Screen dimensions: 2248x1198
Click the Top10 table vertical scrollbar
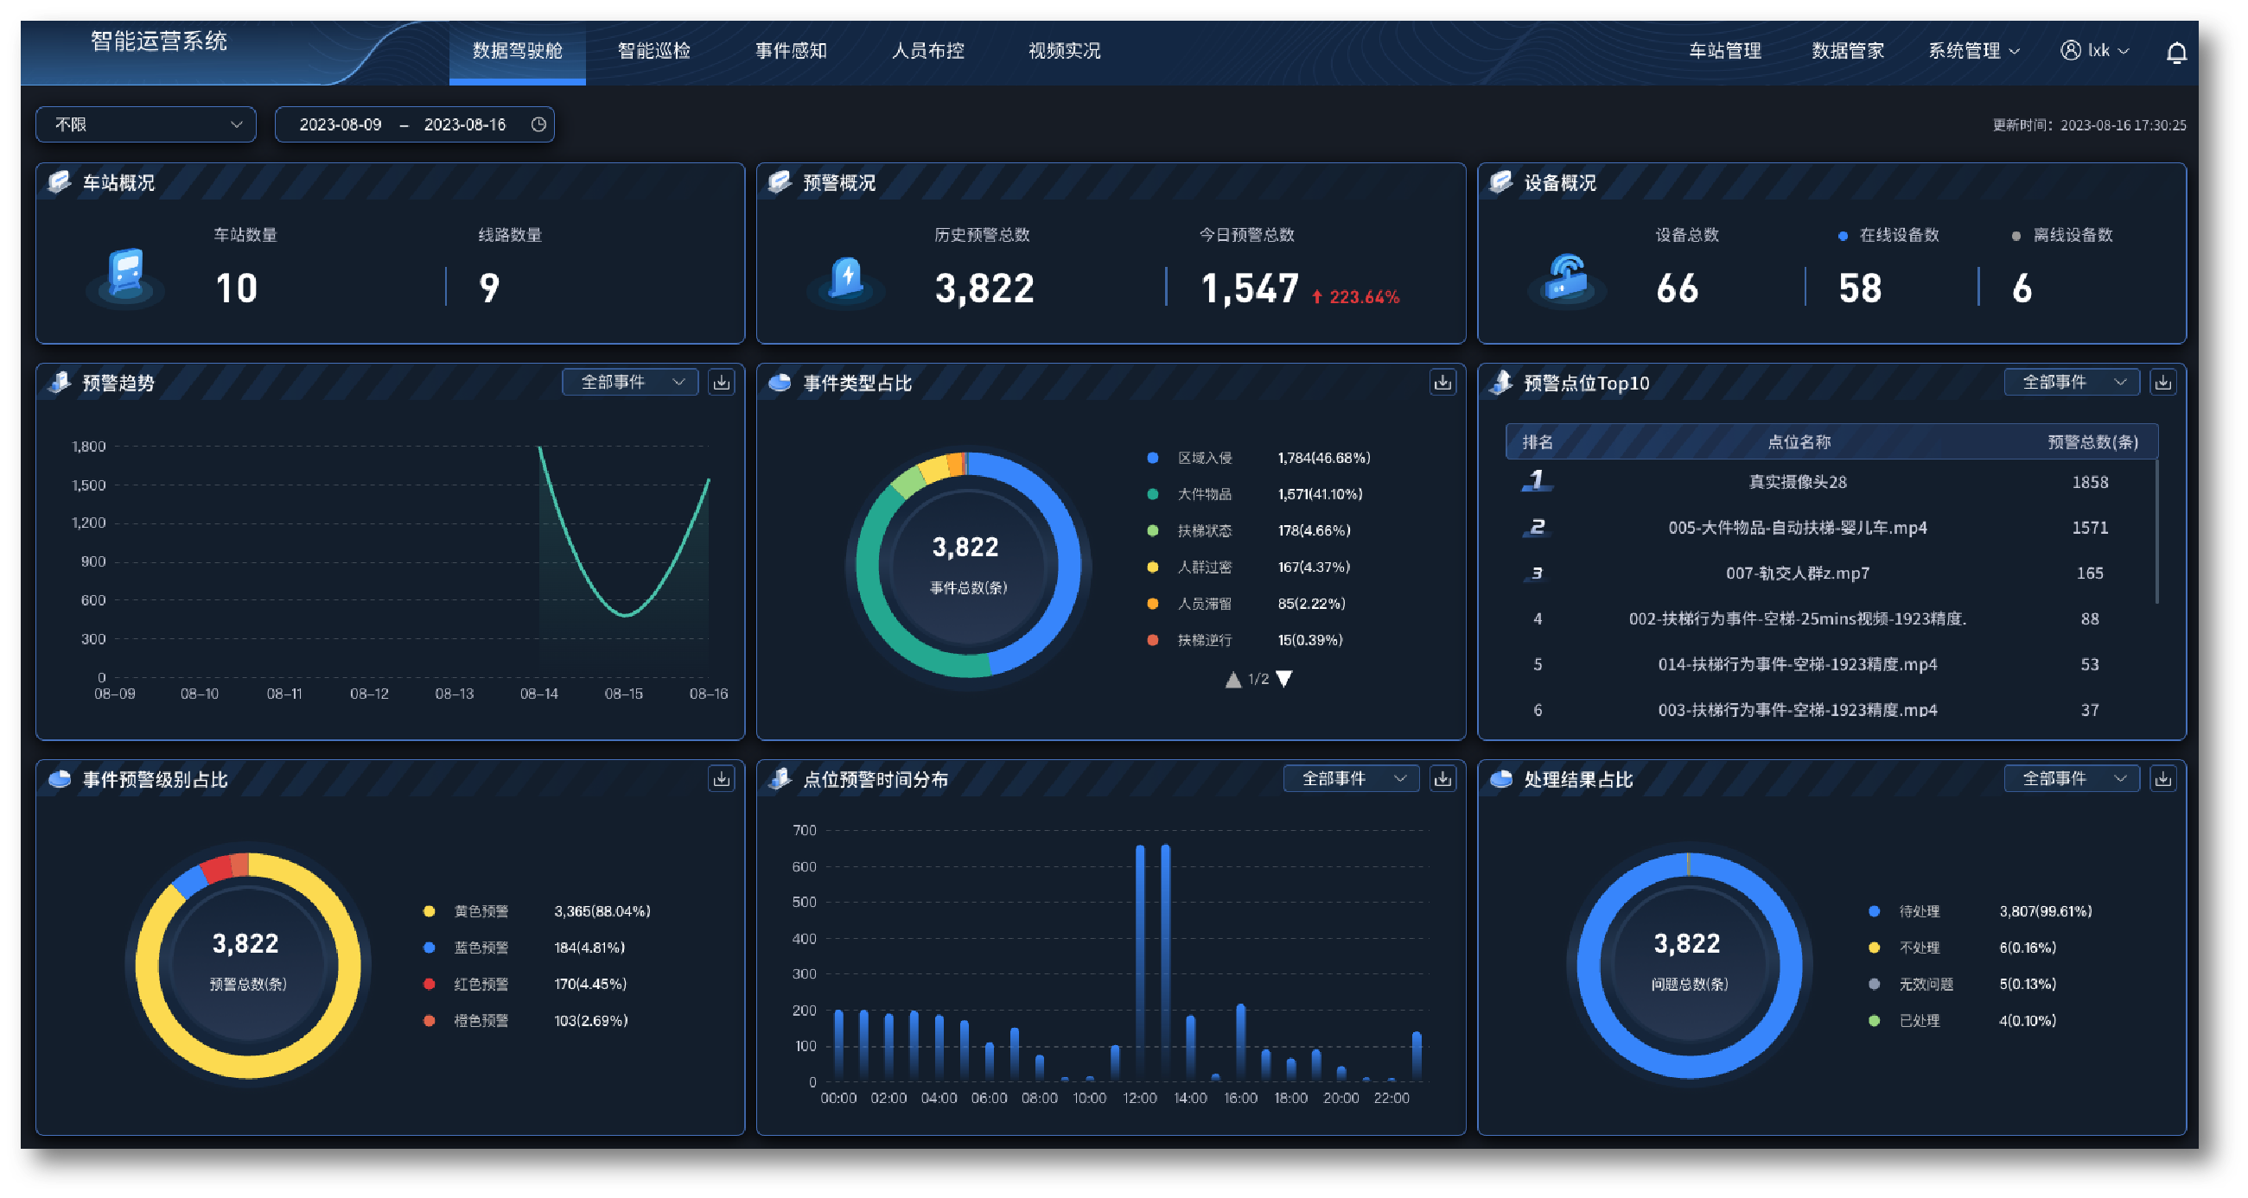coord(2156,532)
